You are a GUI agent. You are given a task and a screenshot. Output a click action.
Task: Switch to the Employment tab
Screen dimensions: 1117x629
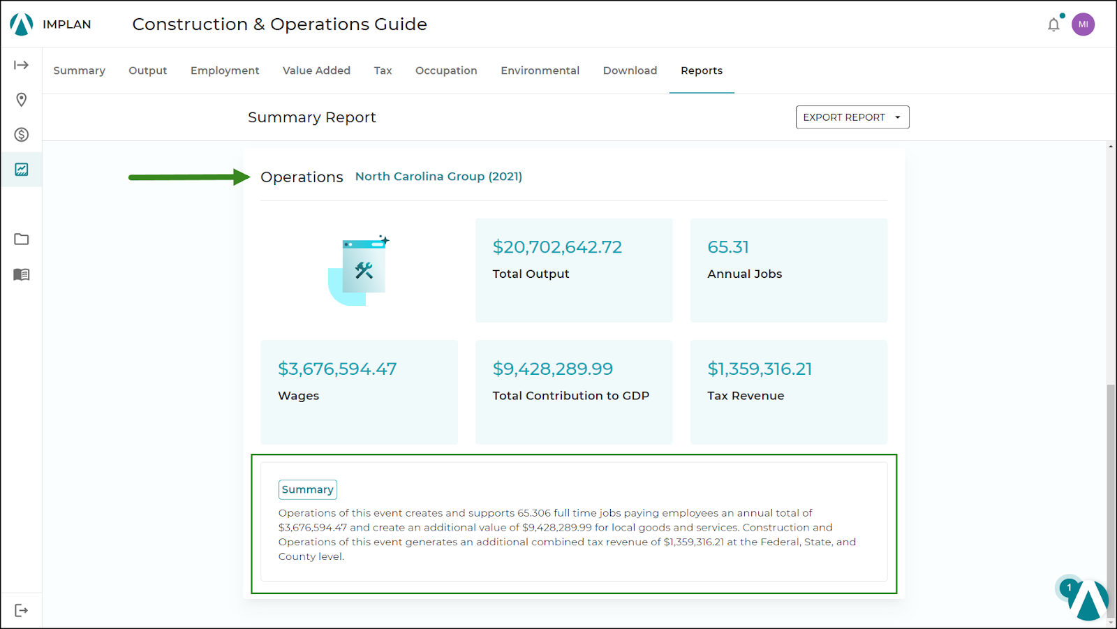coord(224,71)
